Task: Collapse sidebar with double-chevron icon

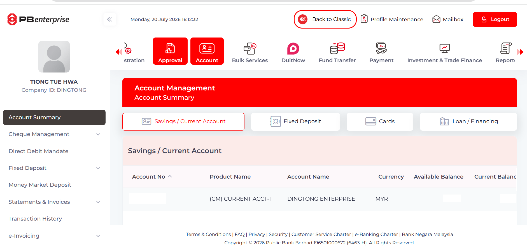Action: point(109,19)
